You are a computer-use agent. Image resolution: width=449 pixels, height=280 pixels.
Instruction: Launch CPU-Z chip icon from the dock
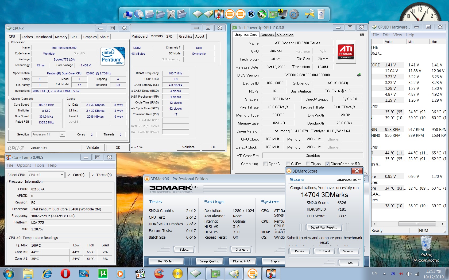pos(198,14)
